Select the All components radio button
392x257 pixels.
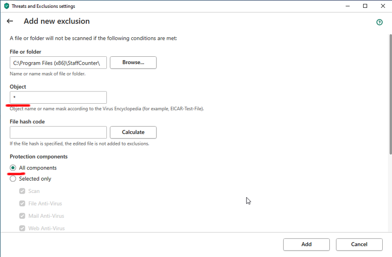tap(13, 167)
